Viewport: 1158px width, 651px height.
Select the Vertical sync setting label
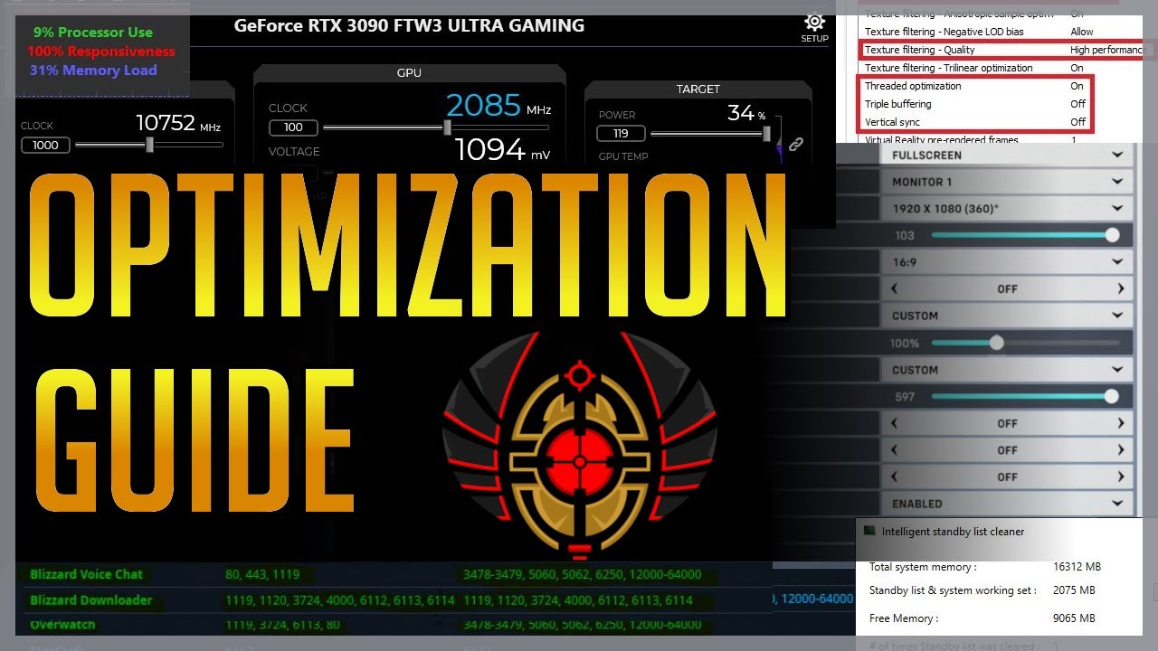(x=892, y=122)
